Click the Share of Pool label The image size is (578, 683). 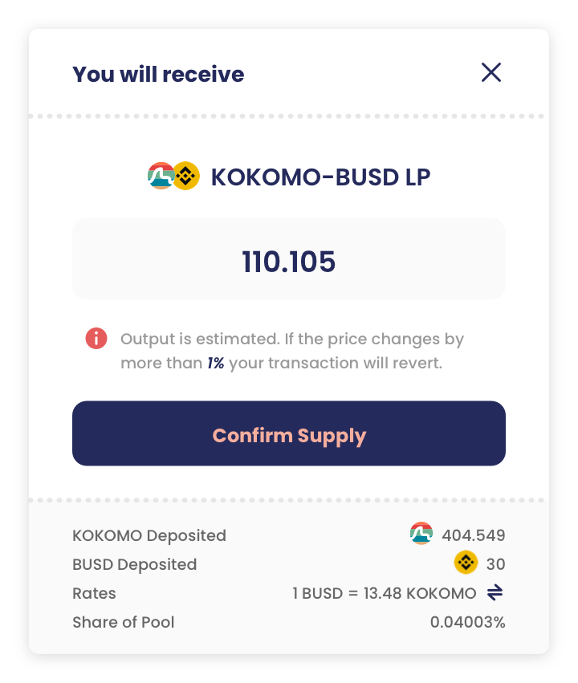(x=124, y=622)
